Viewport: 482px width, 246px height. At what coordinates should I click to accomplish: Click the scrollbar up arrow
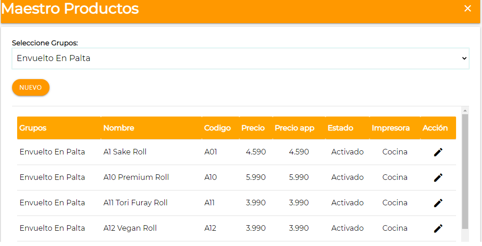(x=465, y=110)
